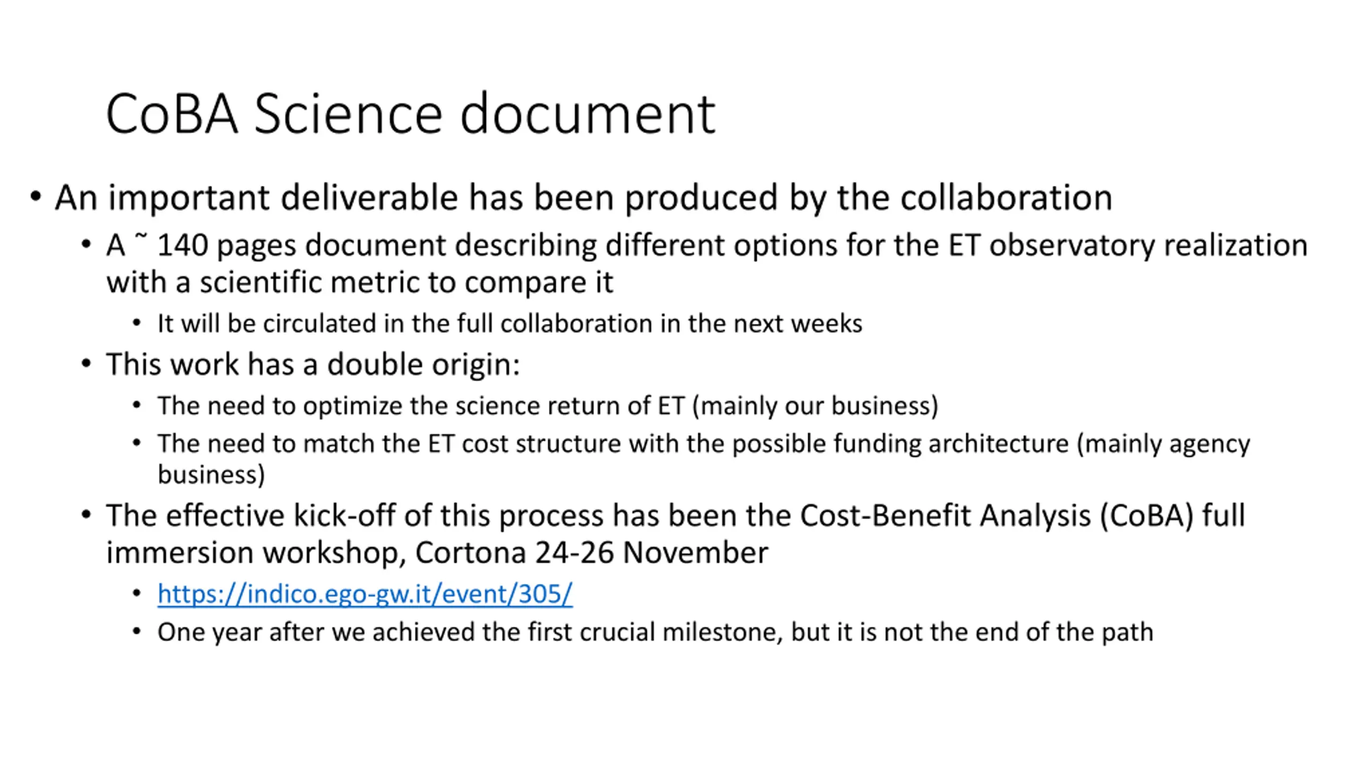Select the 'The effective kick-off of this process' line
Viewport: 1372px width, 772px height.
(675, 516)
